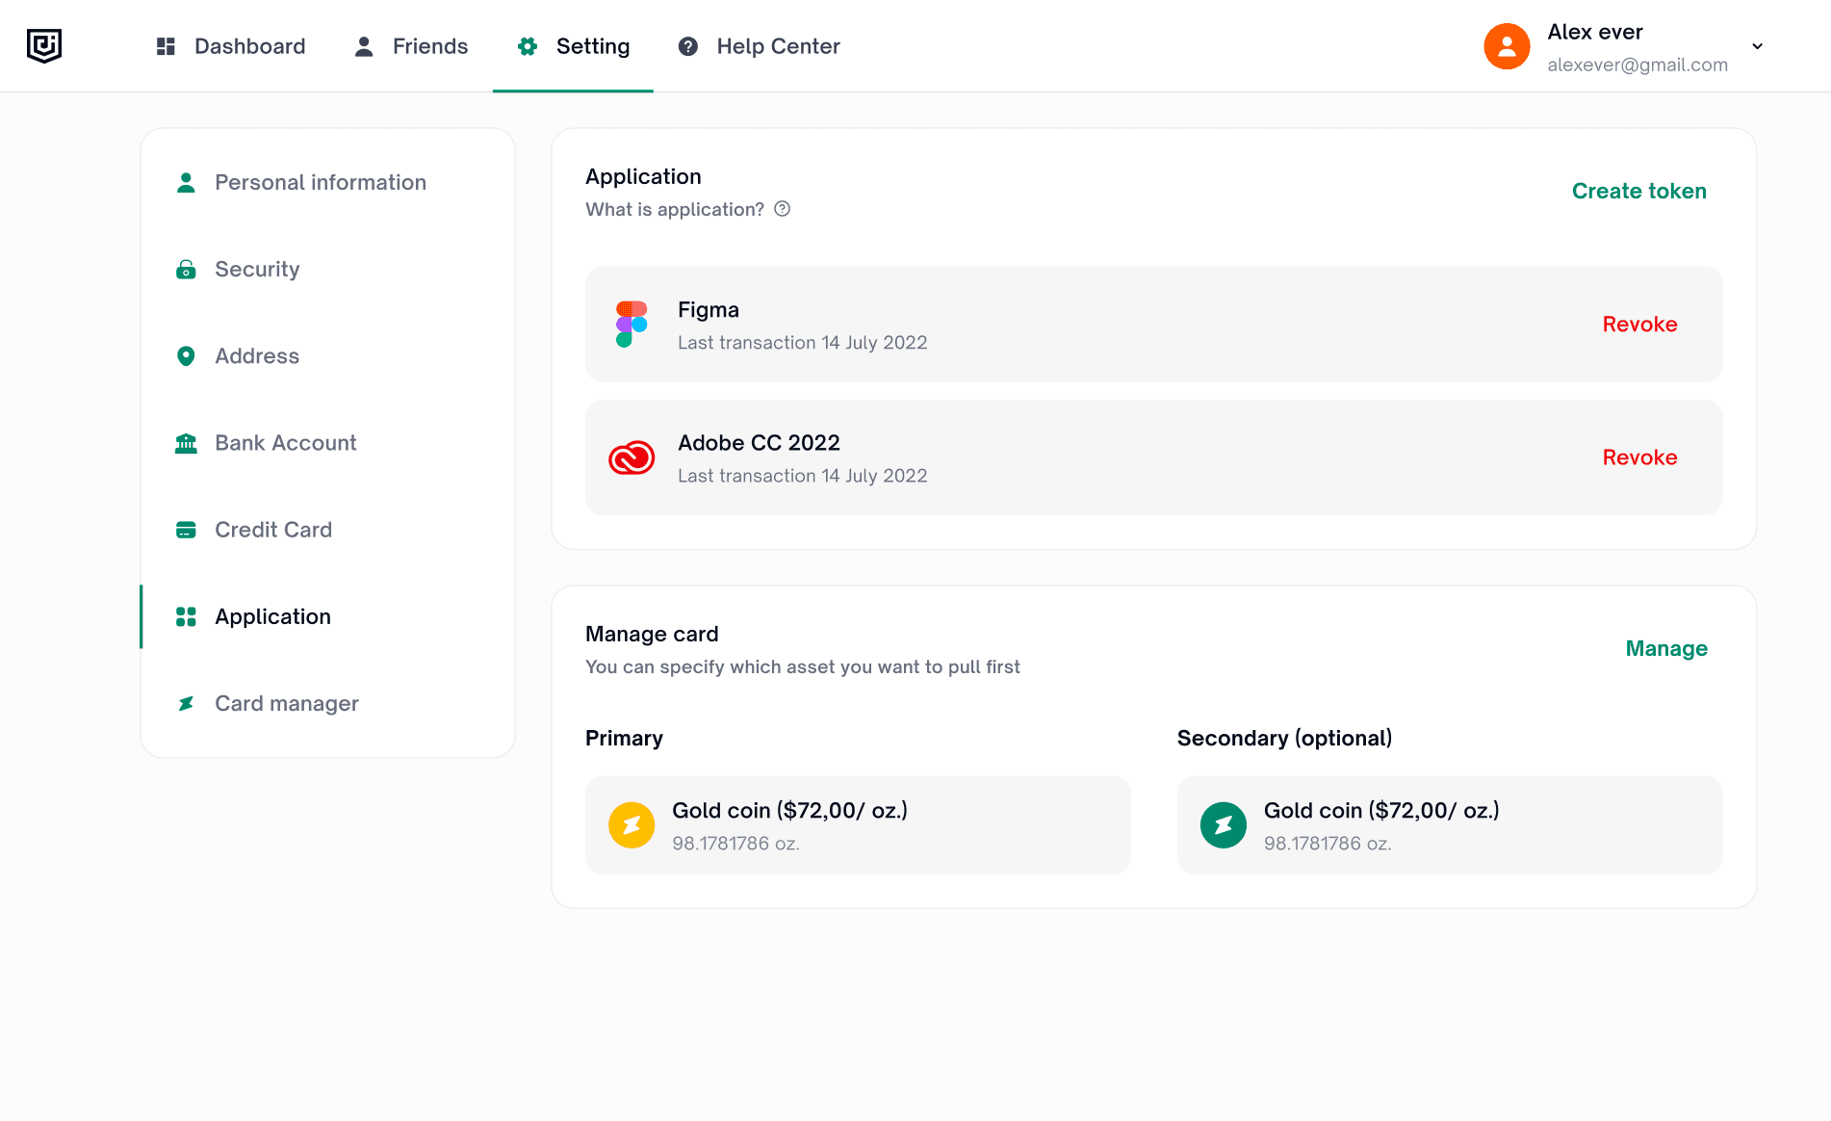Select the yellow Gold coin icon under Primary

632,825
